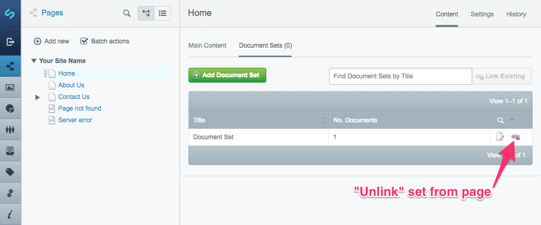The image size is (541, 225).
Task: Switch to tree view toggle
Action: coord(146,13)
